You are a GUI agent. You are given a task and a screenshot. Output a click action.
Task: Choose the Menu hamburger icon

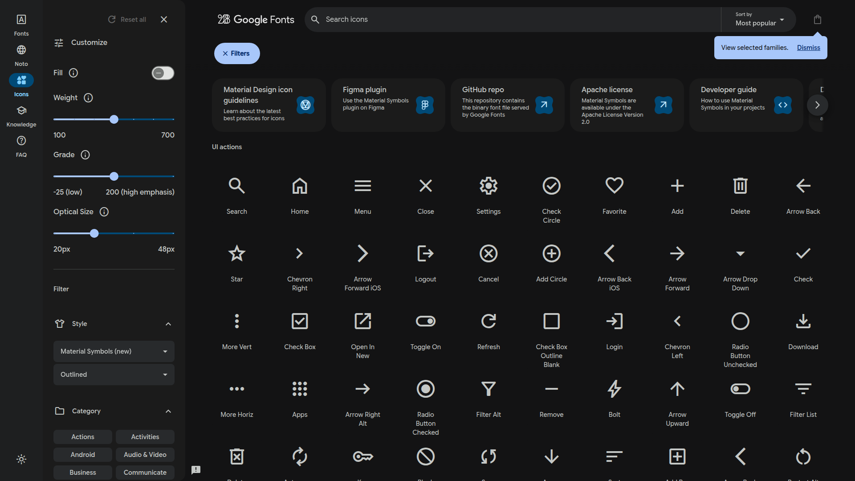(362, 186)
